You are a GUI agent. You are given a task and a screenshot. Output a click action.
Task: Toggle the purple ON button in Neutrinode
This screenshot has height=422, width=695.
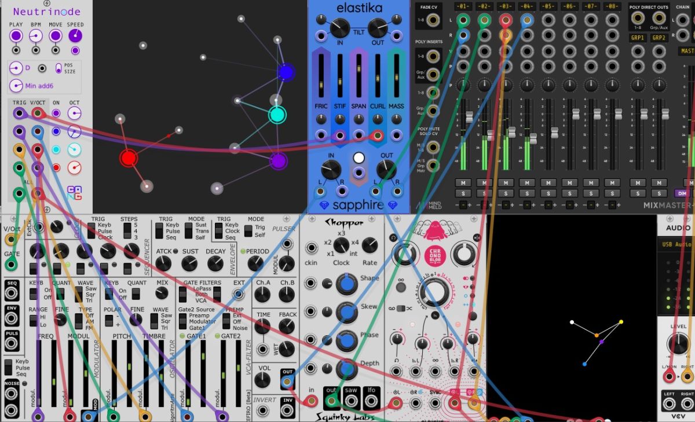pos(56,113)
